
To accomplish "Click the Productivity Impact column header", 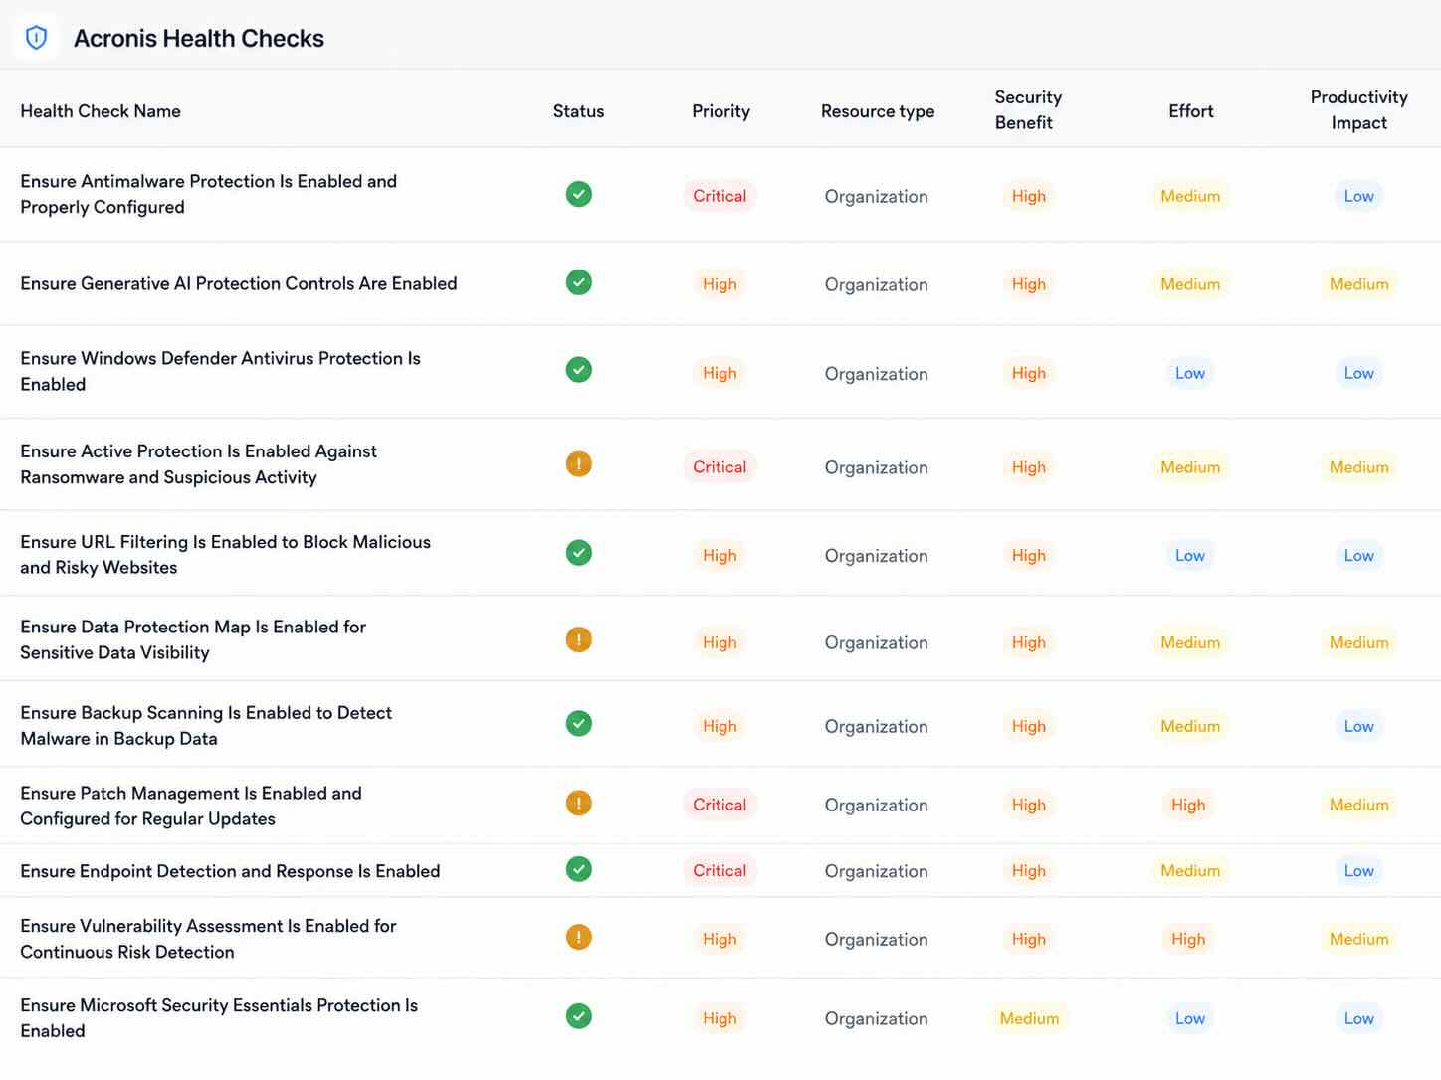I will pos(1359,109).
